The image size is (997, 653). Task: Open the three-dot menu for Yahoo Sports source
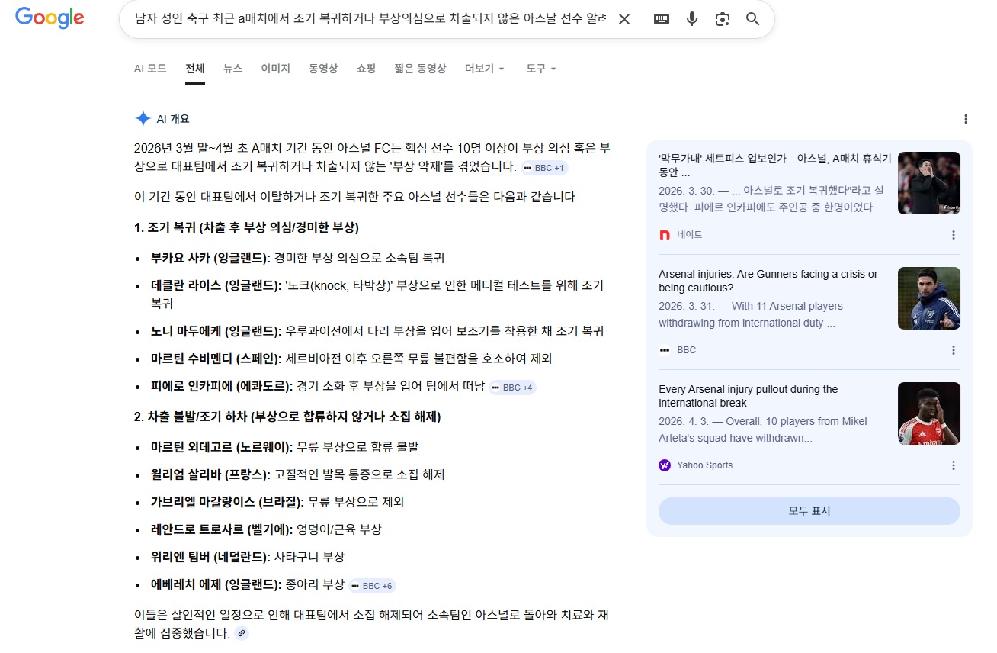(x=954, y=465)
